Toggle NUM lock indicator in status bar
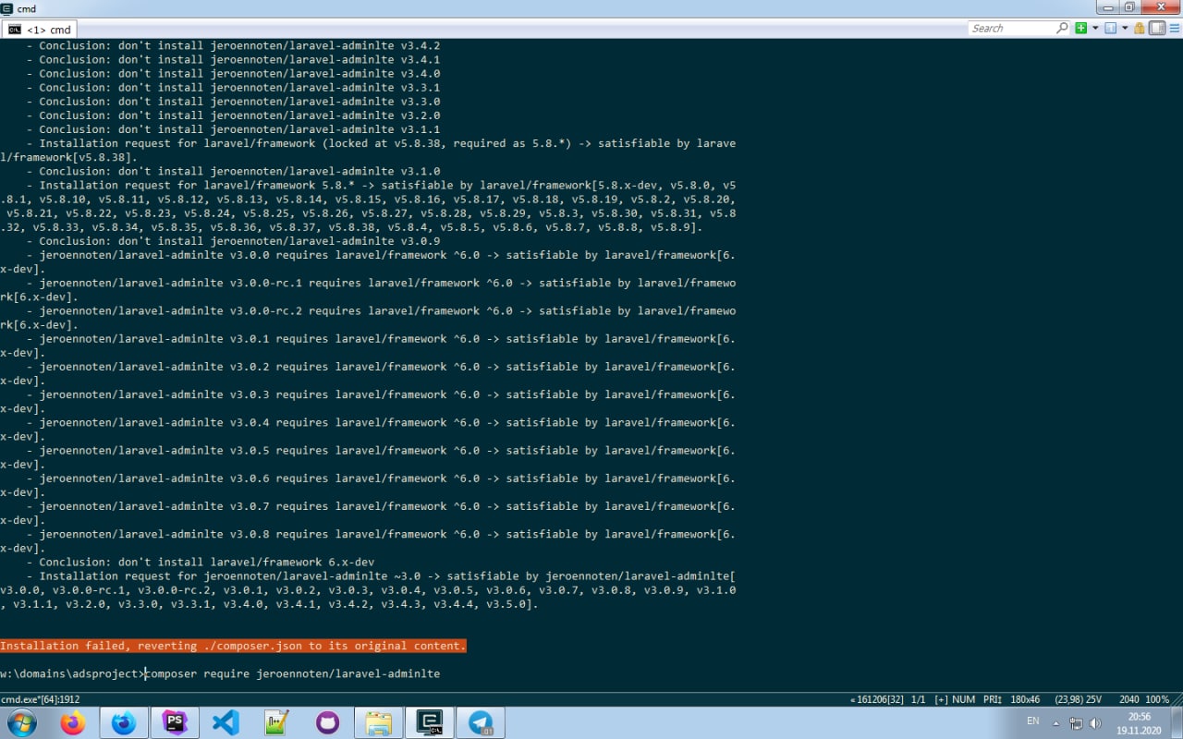Viewport: 1183px width, 739px height. 963,699
